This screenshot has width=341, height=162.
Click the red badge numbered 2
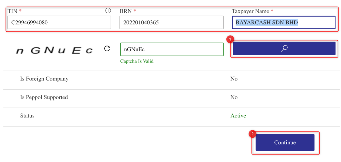tap(252, 134)
